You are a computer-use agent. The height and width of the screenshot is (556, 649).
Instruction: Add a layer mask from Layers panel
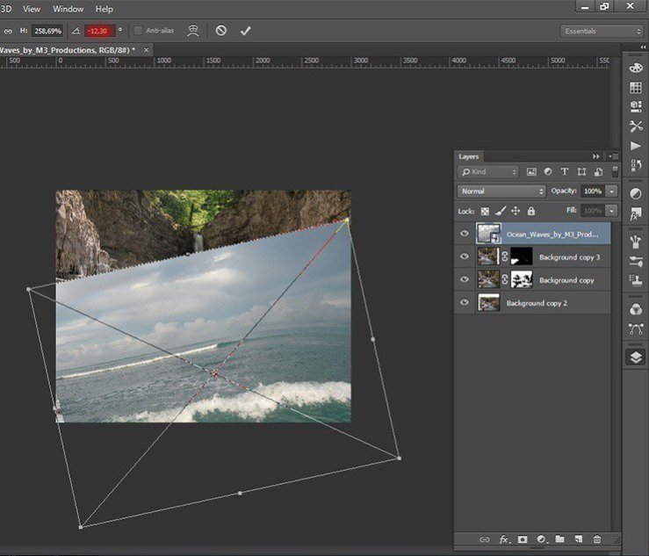pyautogui.click(x=523, y=538)
